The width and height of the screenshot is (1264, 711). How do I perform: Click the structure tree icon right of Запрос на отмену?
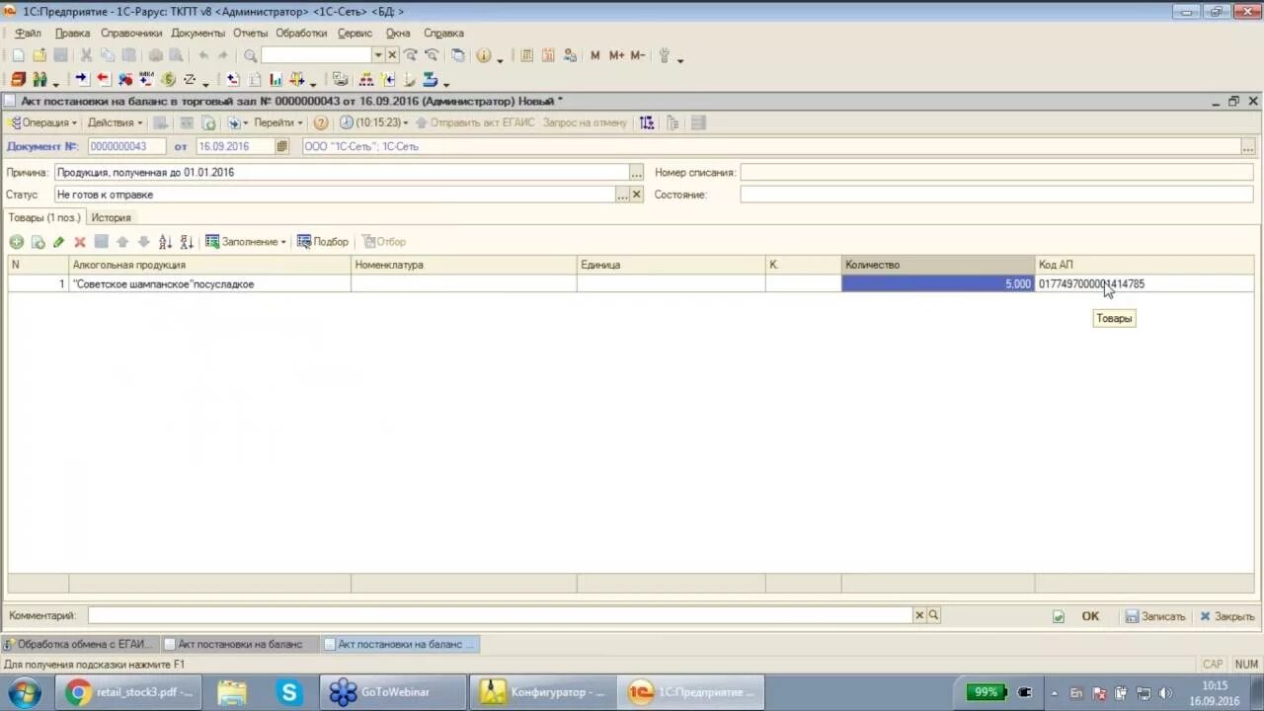(646, 122)
